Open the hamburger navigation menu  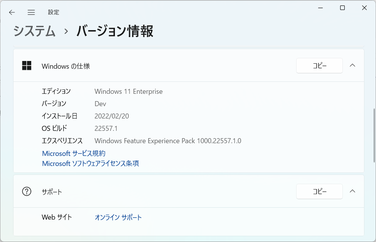tap(31, 12)
